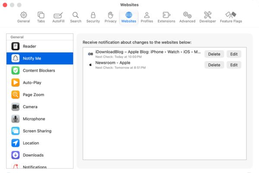Switch to the Security tab label

click(93, 21)
